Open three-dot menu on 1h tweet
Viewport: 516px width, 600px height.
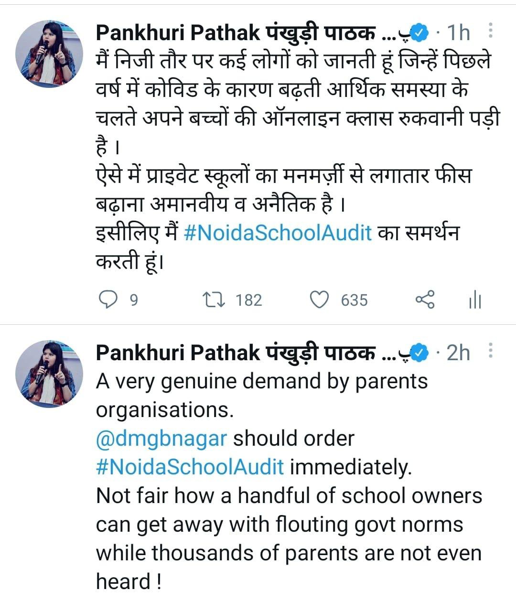(491, 32)
